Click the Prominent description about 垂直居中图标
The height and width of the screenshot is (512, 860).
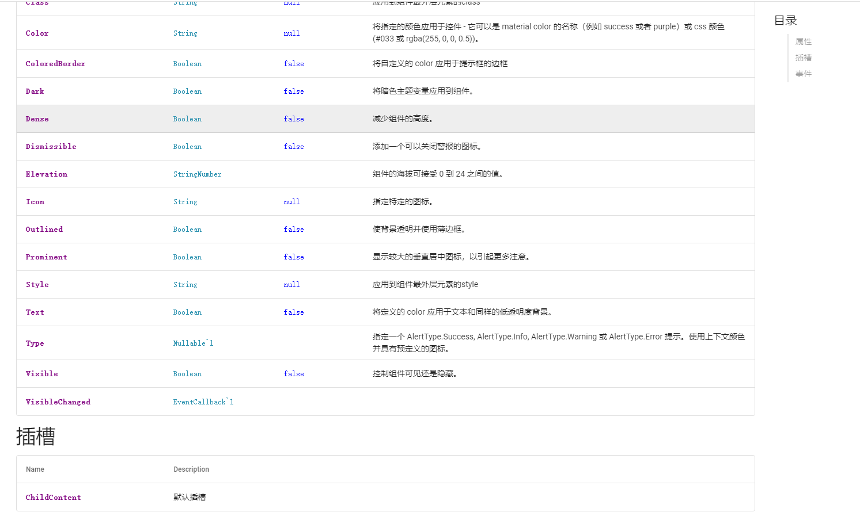coord(451,257)
